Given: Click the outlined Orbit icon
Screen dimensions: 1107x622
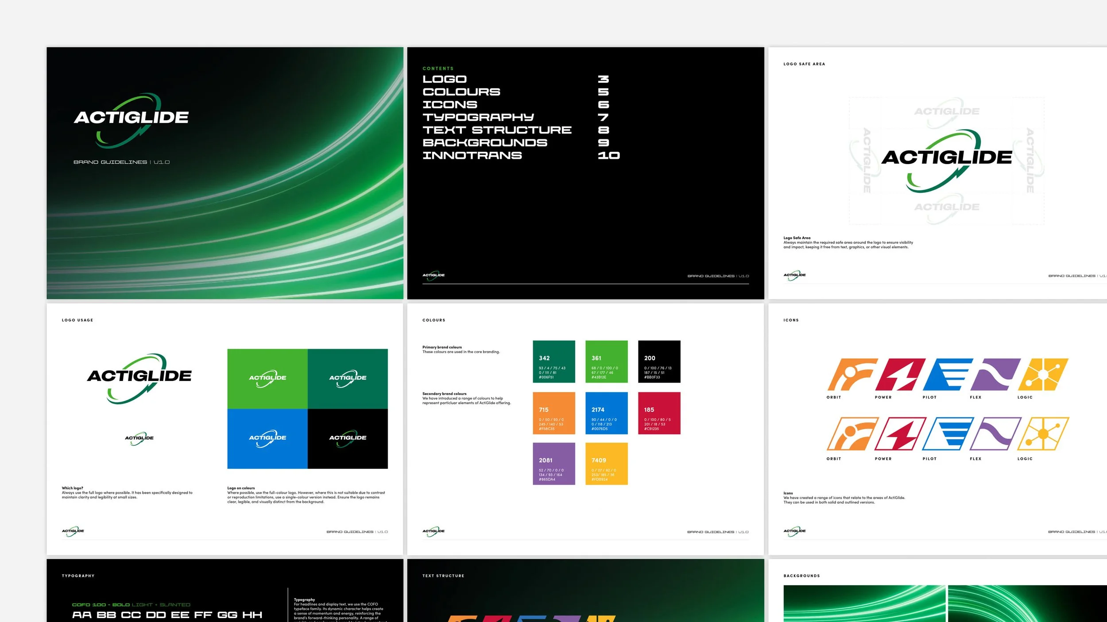Looking at the screenshot, I should pos(853,434).
